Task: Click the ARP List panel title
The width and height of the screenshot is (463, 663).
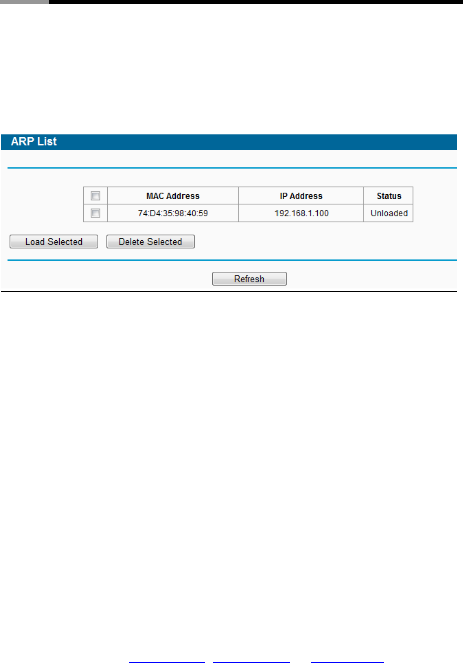Action: (x=34, y=142)
